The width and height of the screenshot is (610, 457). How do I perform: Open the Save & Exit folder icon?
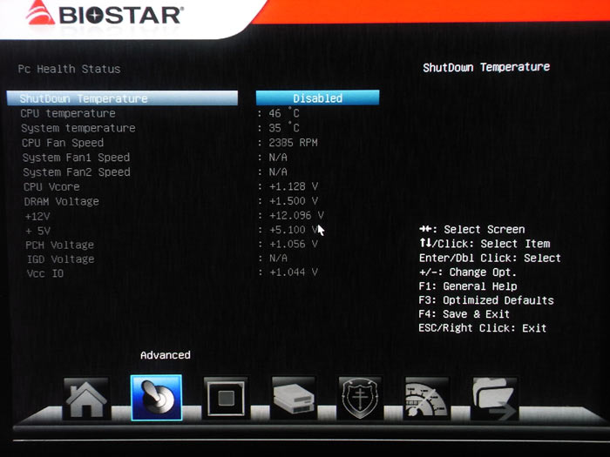[x=494, y=399]
